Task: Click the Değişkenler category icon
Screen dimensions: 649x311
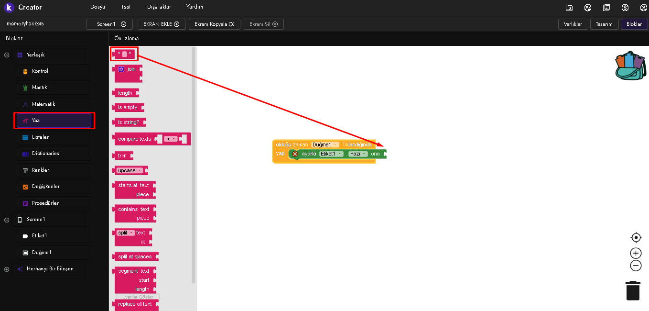Action: pos(25,187)
